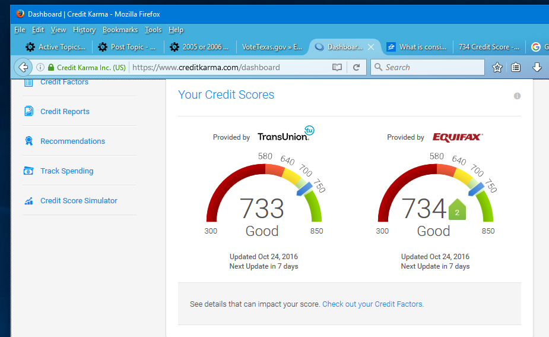This screenshot has width=549, height=337.
Task: Click the Equifax 734 score
Action: (x=423, y=209)
